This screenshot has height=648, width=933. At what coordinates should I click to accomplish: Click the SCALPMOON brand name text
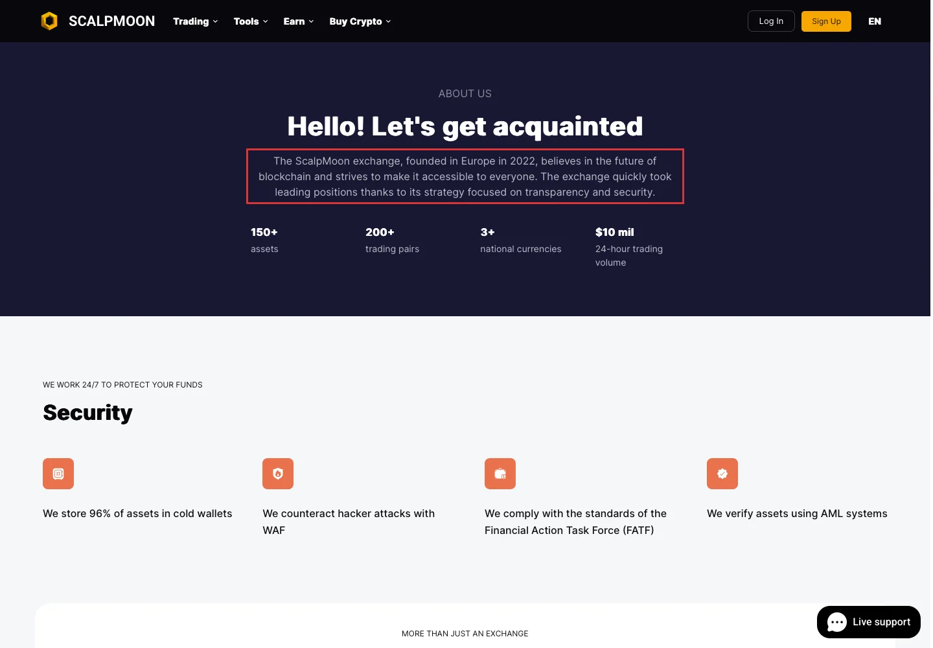[x=111, y=21]
